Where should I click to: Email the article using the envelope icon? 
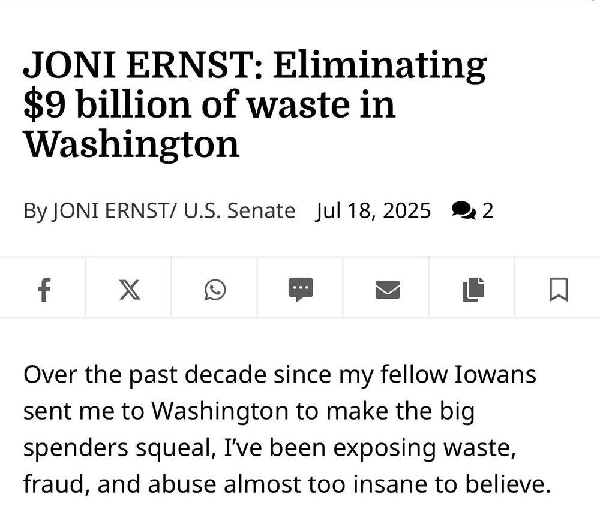[x=387, y=290]
